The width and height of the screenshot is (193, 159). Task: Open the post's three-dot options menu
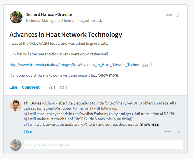[169, 15]
